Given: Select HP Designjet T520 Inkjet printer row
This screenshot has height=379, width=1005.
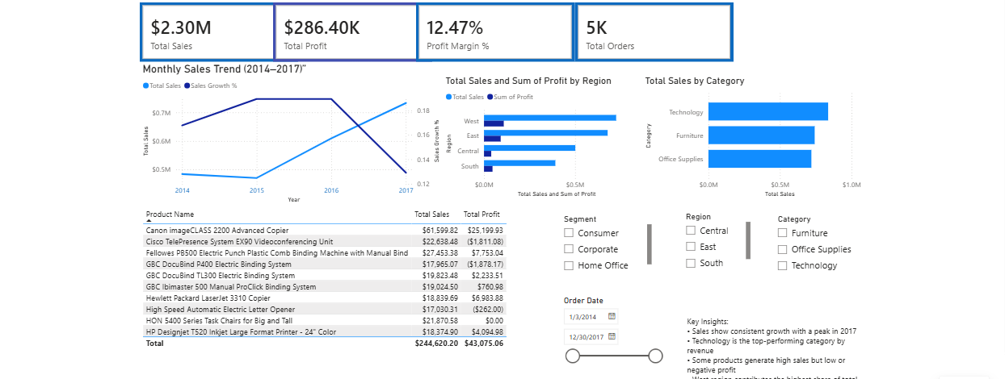Looking at the screenshot, I should pyautogui.click(x=325, y=331).
